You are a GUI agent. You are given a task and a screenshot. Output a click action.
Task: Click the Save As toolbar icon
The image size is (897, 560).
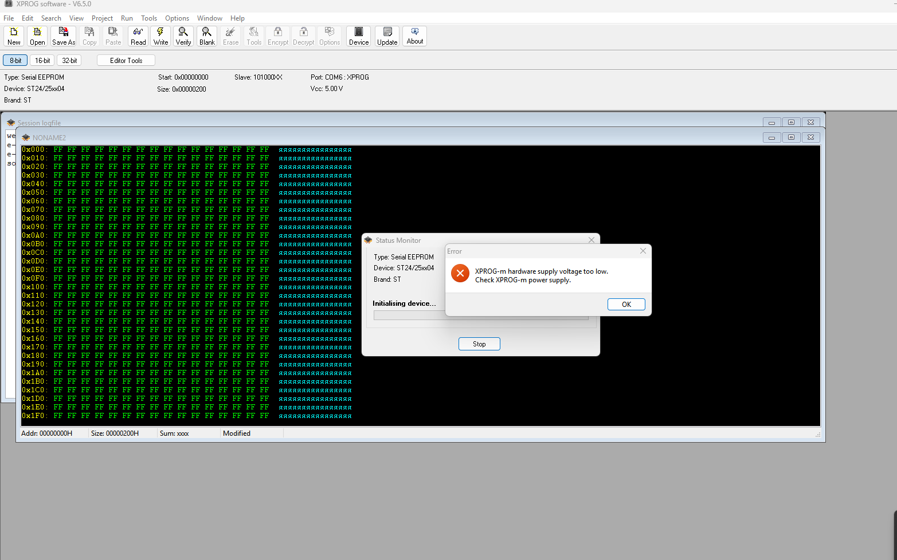[x=64, y=36]
